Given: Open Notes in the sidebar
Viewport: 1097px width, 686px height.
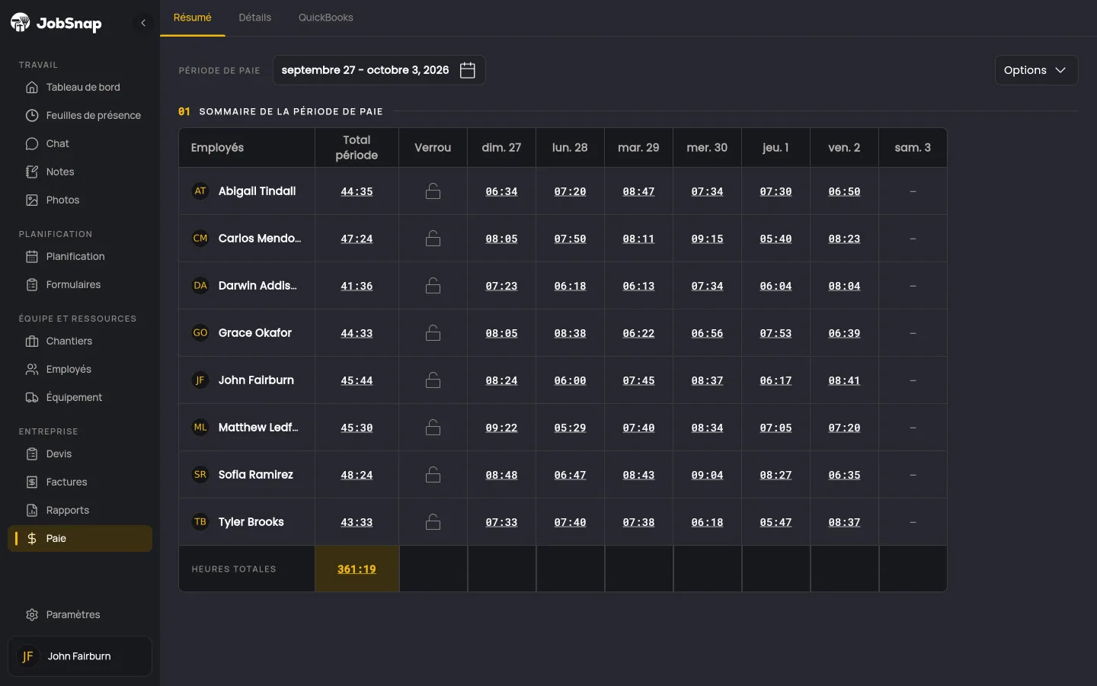Looking at the screenshot, I should pos(80,171).
